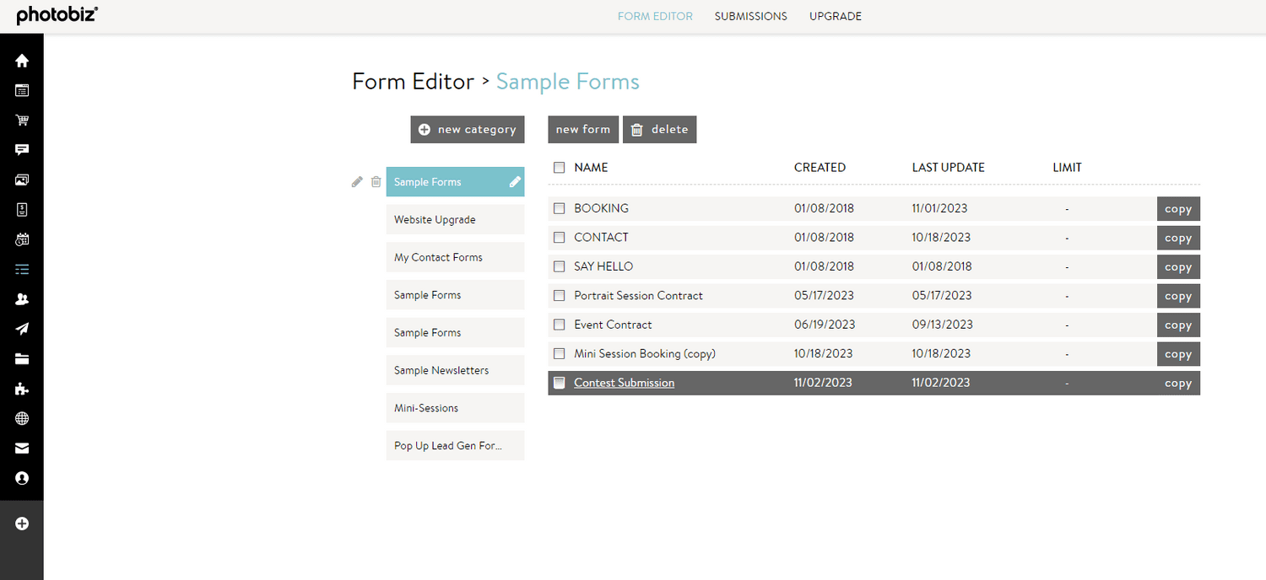Click the new form button
The image size is (1266, 580).
click(583, 129)
